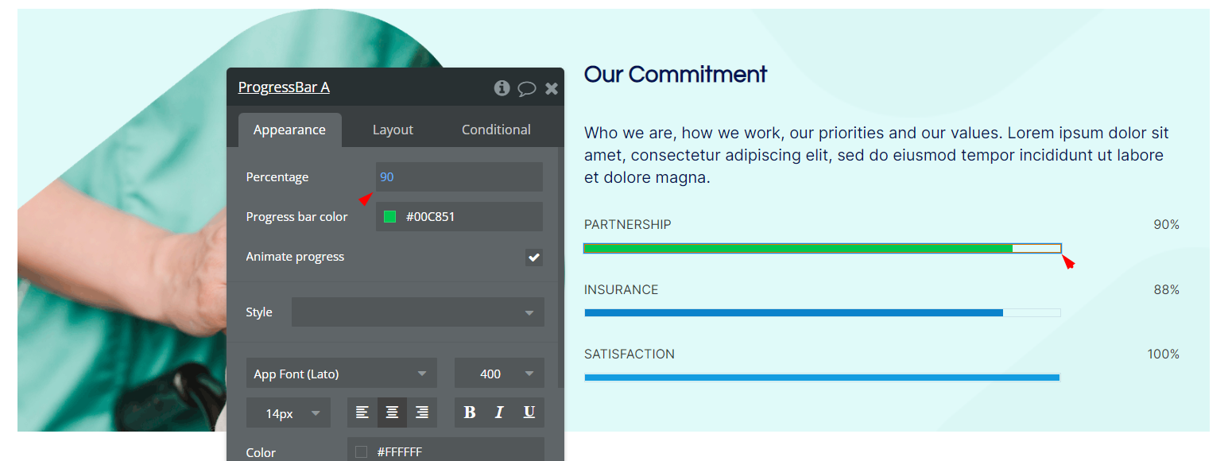
Task: Switch to the Conditional tab
Action: (x=496, y=130)
